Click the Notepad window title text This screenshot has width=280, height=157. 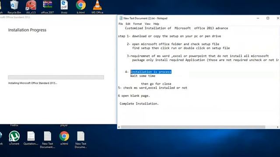point(145,18)
